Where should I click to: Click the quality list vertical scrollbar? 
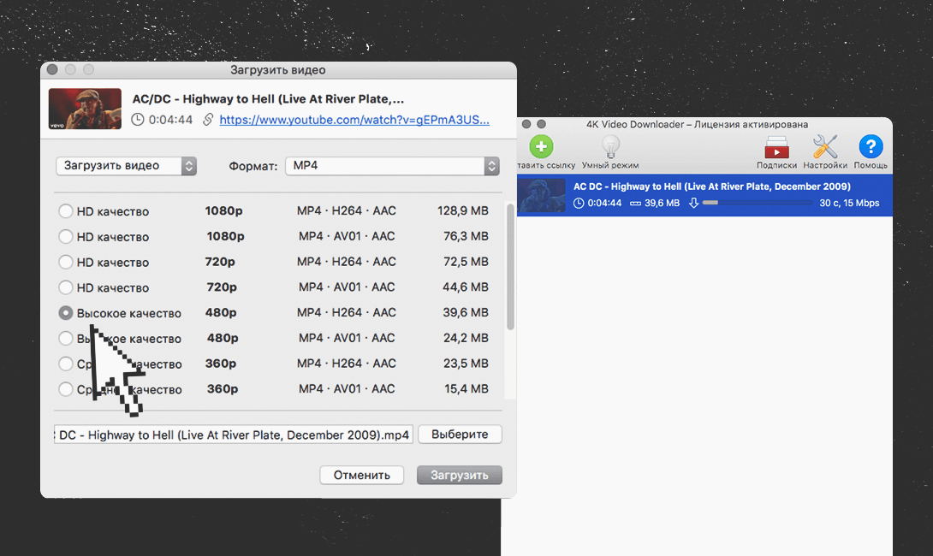coord(510,266)
